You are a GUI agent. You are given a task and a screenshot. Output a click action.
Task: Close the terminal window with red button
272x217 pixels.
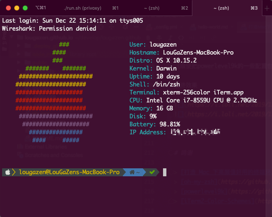click(x=8, y=8)
